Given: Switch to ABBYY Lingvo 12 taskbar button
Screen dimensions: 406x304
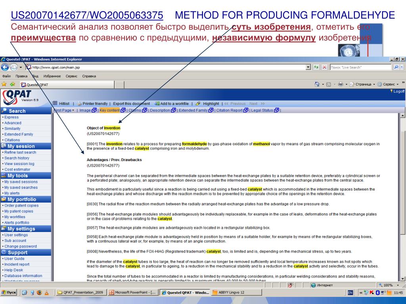Looking at the screenshot, I should tap(237, 293).
